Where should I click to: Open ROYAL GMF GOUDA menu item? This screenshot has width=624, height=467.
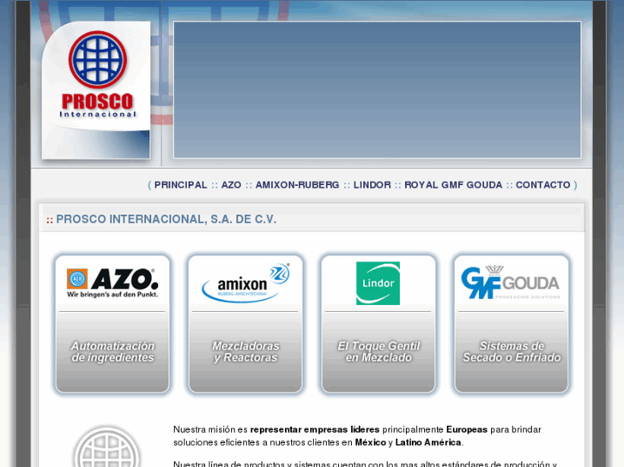[453, 185]
